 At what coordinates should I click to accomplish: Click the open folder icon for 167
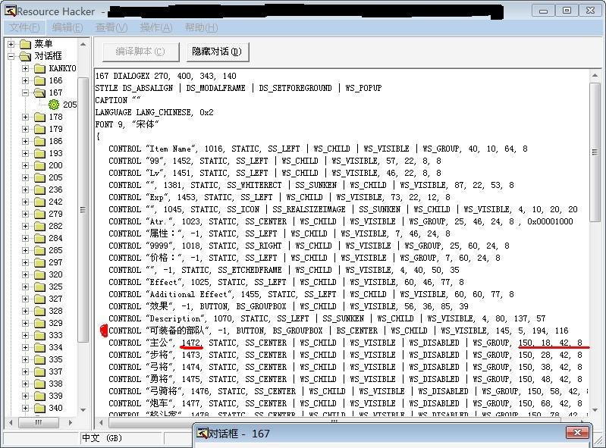pos(39,92)
